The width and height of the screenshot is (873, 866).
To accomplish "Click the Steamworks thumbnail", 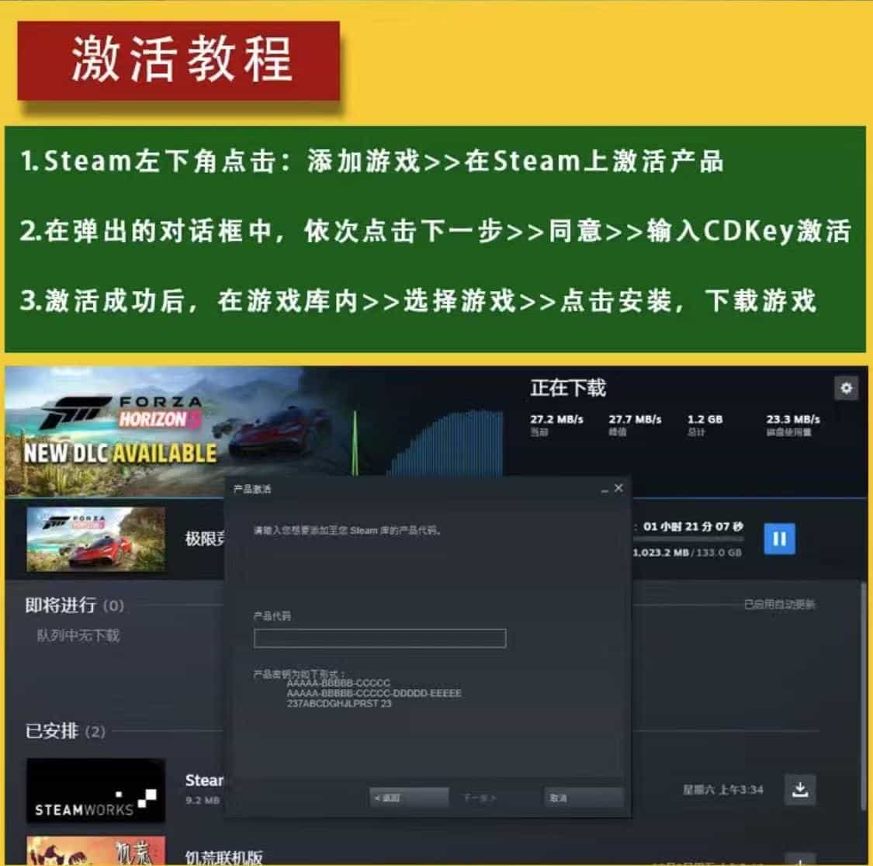I will (95, 790).
